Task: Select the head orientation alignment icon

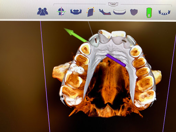Action: click(61, 12)
